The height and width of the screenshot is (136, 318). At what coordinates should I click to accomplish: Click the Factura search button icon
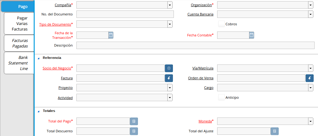[169, 78]
